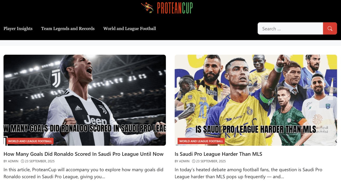Open 'How Many Goals Did Ronaldo Scored' headline

84,154
